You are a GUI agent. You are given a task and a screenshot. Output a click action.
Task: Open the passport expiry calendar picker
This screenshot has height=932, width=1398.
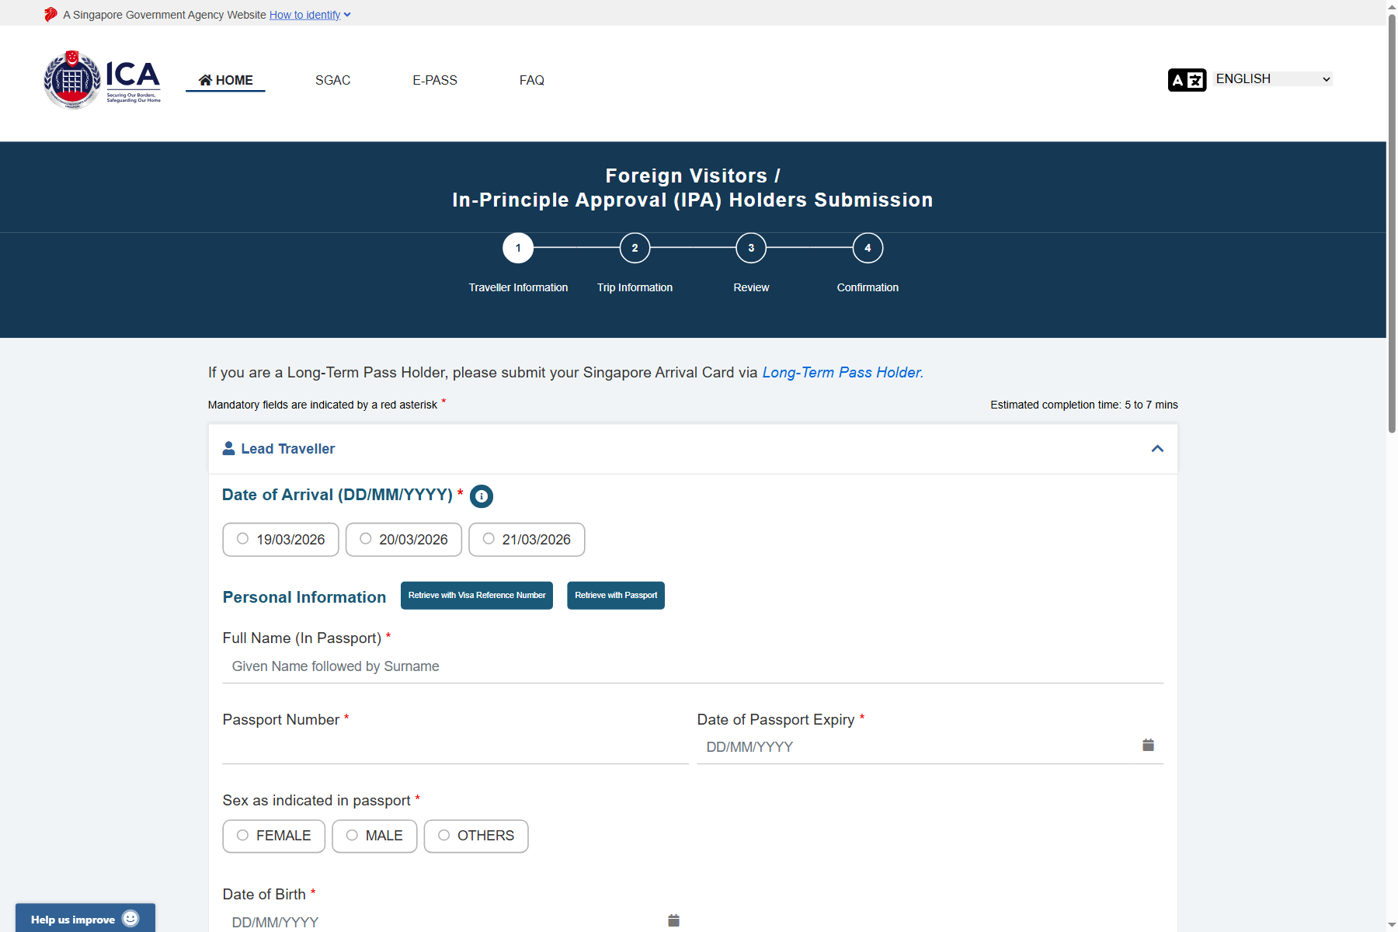point(1148,746)
